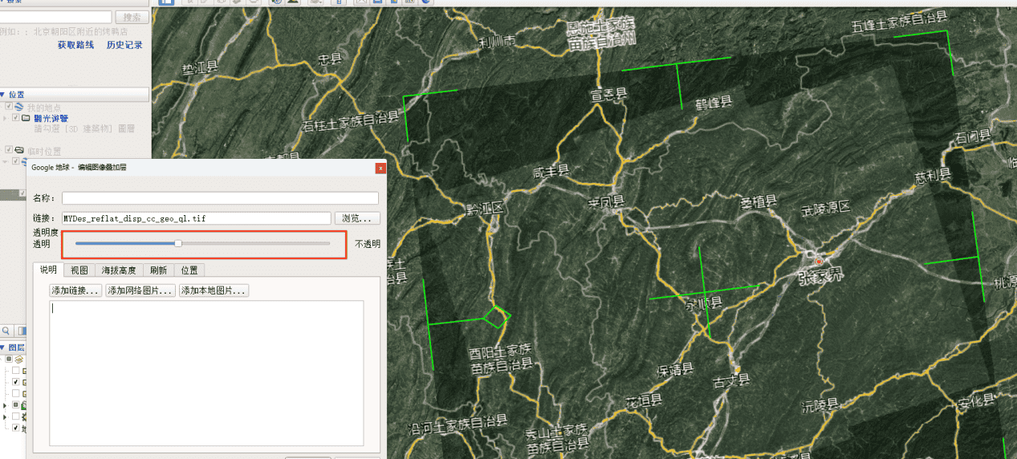
Task: Toggle the 我的地点 checkbox
Action: coord(9,107)
